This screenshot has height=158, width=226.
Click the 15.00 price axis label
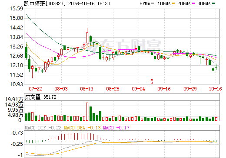point(17,18)
